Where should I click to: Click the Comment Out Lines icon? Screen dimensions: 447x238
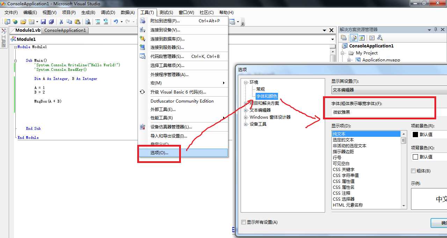[98, 22]
